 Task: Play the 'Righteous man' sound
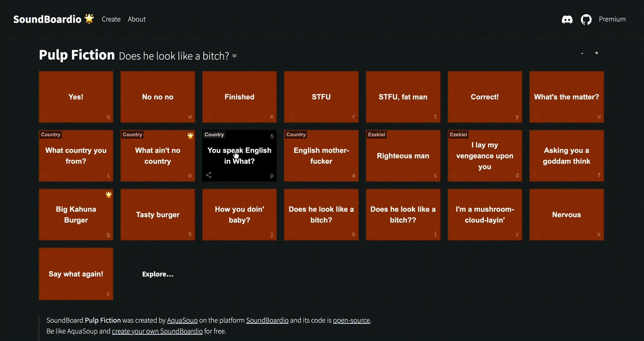point(403,156)
